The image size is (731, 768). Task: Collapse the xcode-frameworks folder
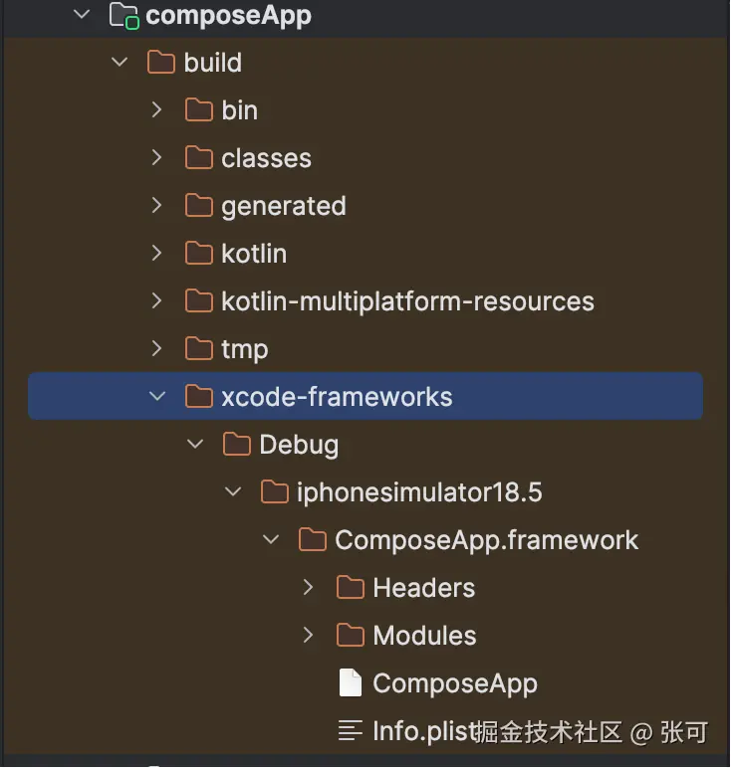pyautogui.click(x=156, y=397)
